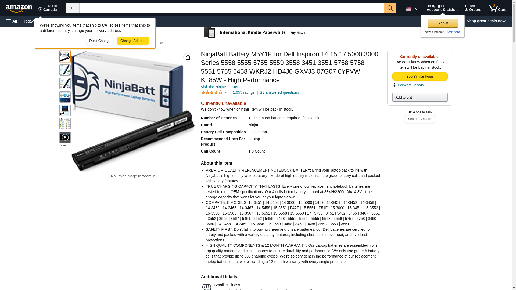Click the Change Address button
Image resolution: width=516 pixels, height=290 pixels.
(133, 41)
